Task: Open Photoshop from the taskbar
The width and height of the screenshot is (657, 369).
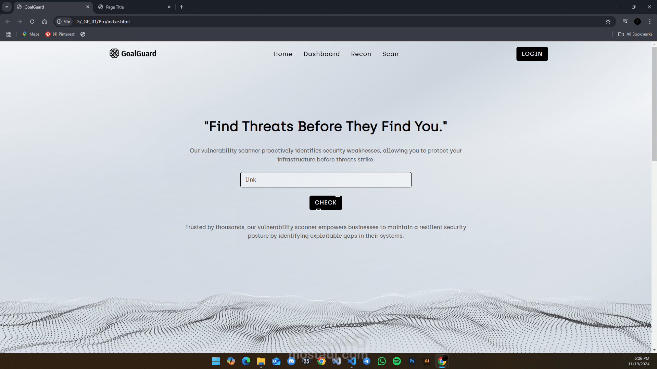Action: [412, 361]
